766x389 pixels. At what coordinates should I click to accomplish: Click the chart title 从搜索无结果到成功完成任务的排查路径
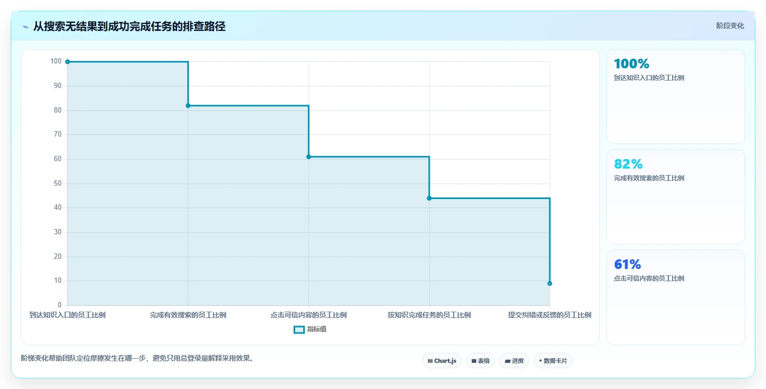[129, 26]
